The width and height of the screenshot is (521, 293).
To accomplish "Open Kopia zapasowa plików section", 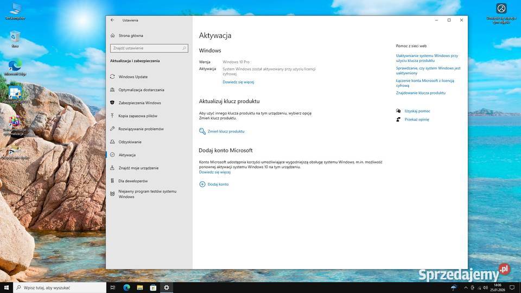I will pyautogui.click(x=138, y=116).
